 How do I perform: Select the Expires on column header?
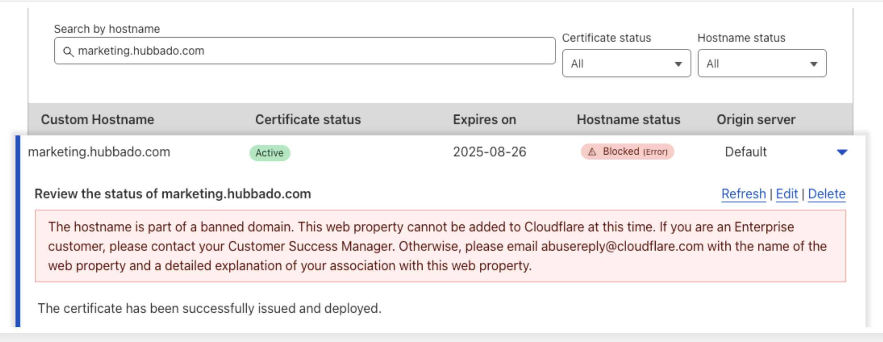coord(484,119)
